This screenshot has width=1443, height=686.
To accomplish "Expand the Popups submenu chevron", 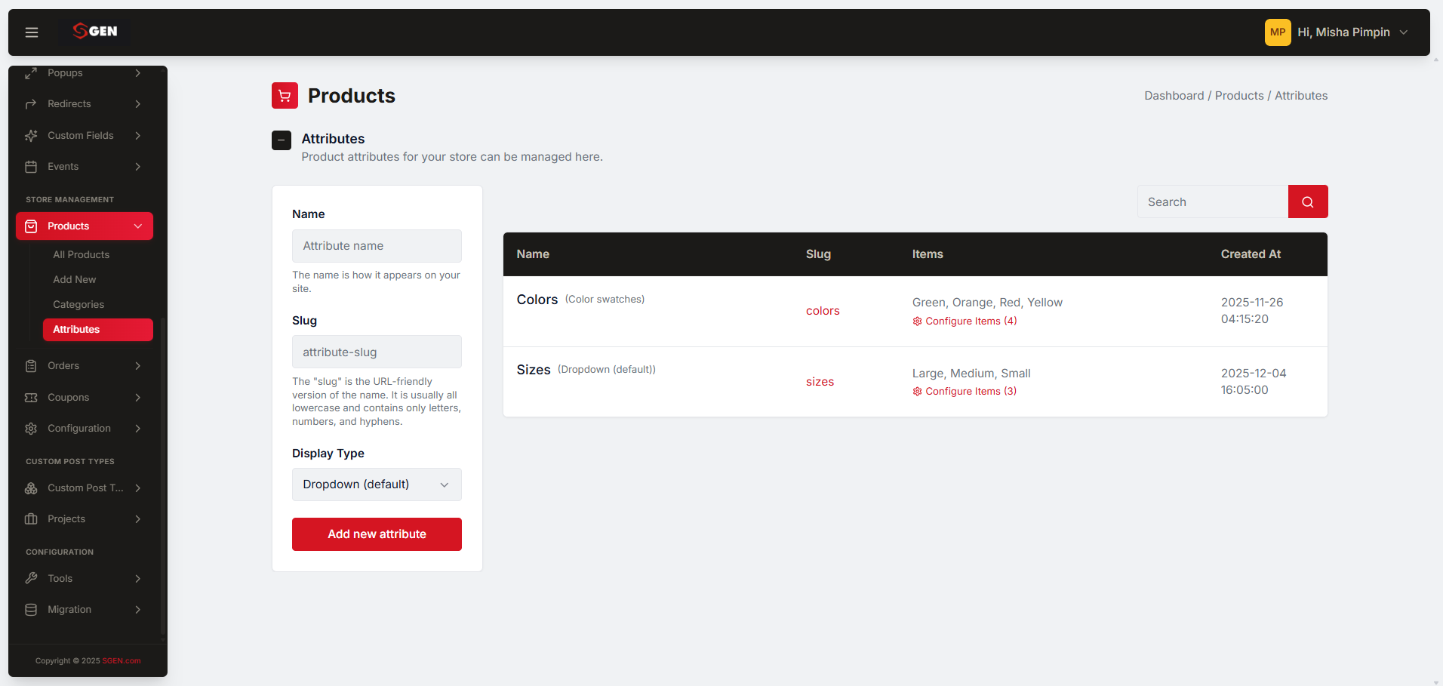I will tap(138, 73).
